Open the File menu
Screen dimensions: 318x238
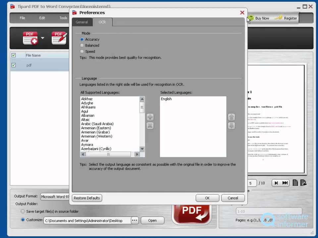pyautogui.click(x=22, y=18)
